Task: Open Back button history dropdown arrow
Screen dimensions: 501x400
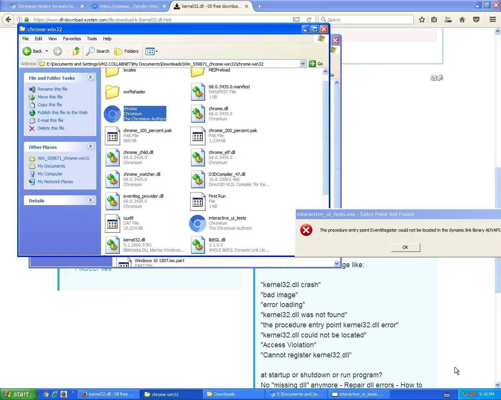Action: click(x=47, y=51)
